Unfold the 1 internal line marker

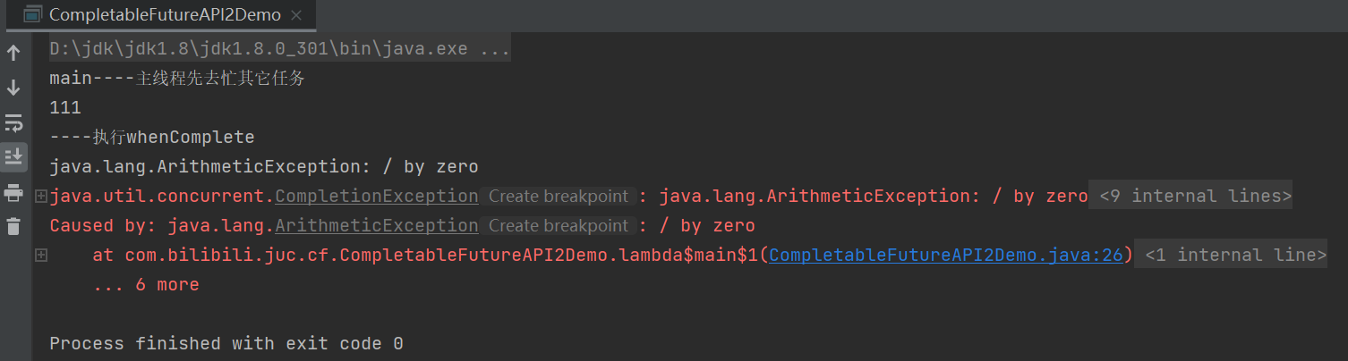click(x=1235, y=256)
